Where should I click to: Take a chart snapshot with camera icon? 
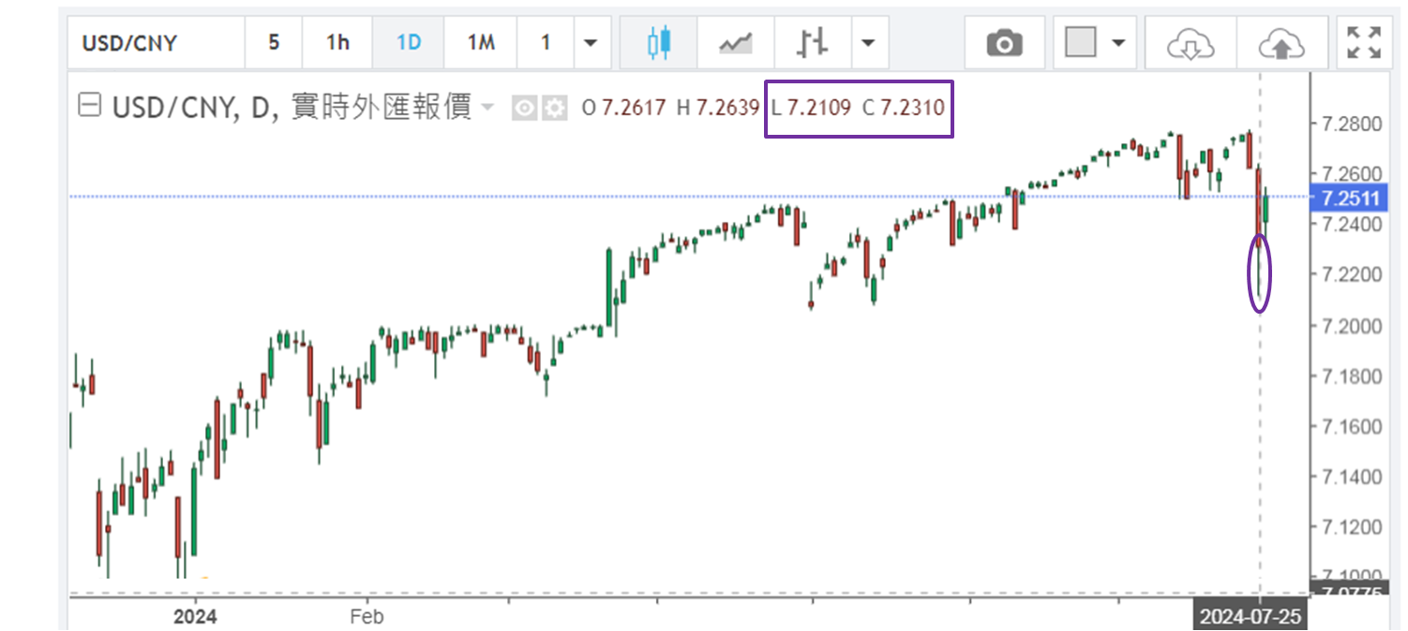coord(1004,43)
